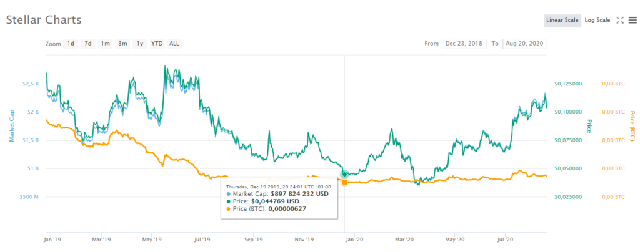The image size is (640, 252).
Task: Switch to Log Scale
Action: pyautogui.click(x=597, y=21)
